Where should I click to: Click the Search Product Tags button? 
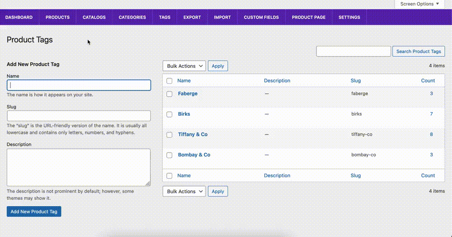coord(419,51)
